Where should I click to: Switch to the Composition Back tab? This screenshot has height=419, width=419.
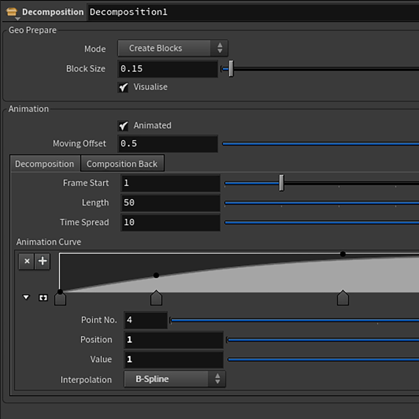click(x=122, y=164)
